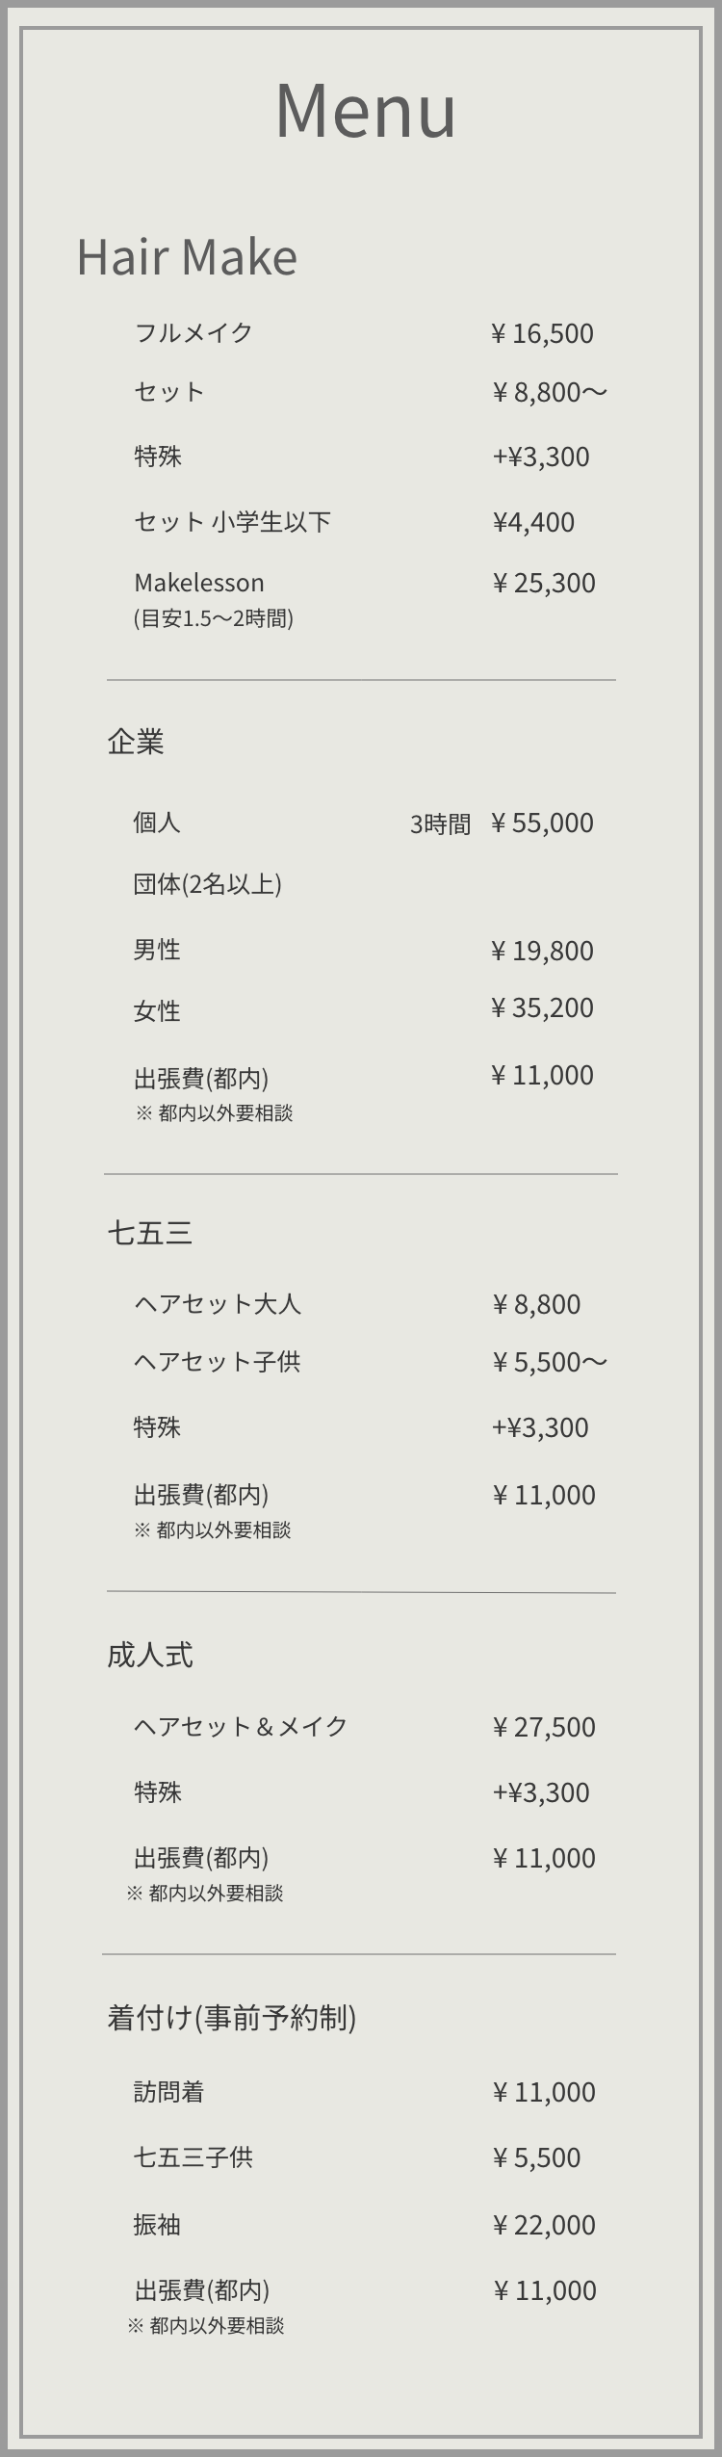Select the セット 小学生以下 item
This screenshot has width=722, height=2457.
pos(232,522)
